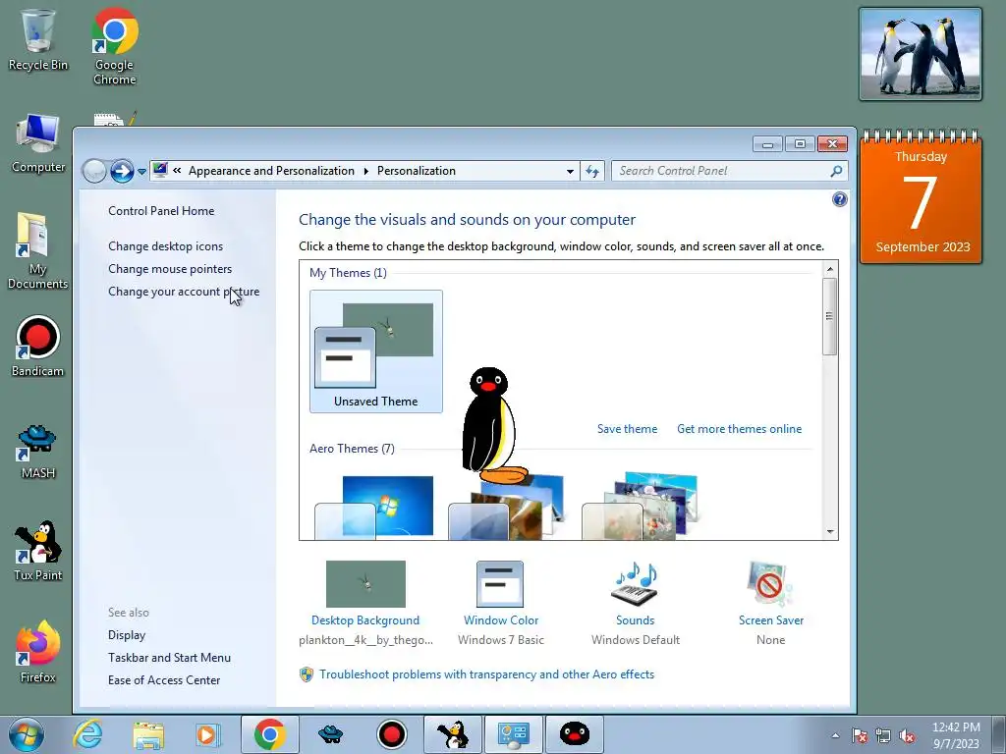Open the recent pages dropdown arrow
The image size is (1006, 754).
[141, 172]
